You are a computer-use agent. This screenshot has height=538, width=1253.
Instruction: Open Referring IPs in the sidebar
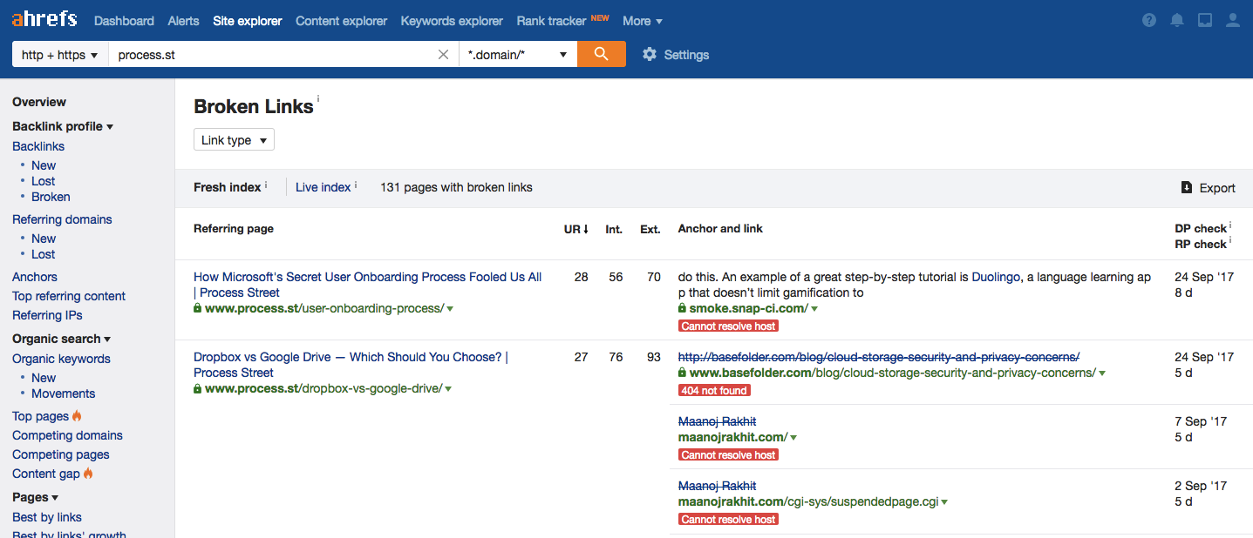(47, 315)
